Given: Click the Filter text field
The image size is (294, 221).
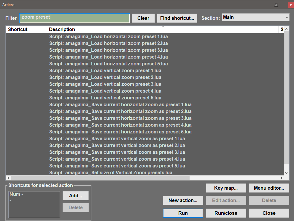Looking at the screenshot, I should pyautogui.click(x=75, y=18).
